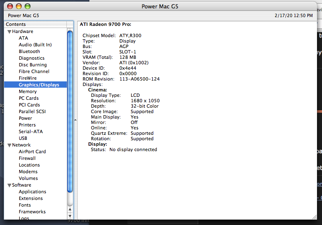Open Disc Burning information
Viewport: 322px width, 225px height.
click(x=33, y=65)
